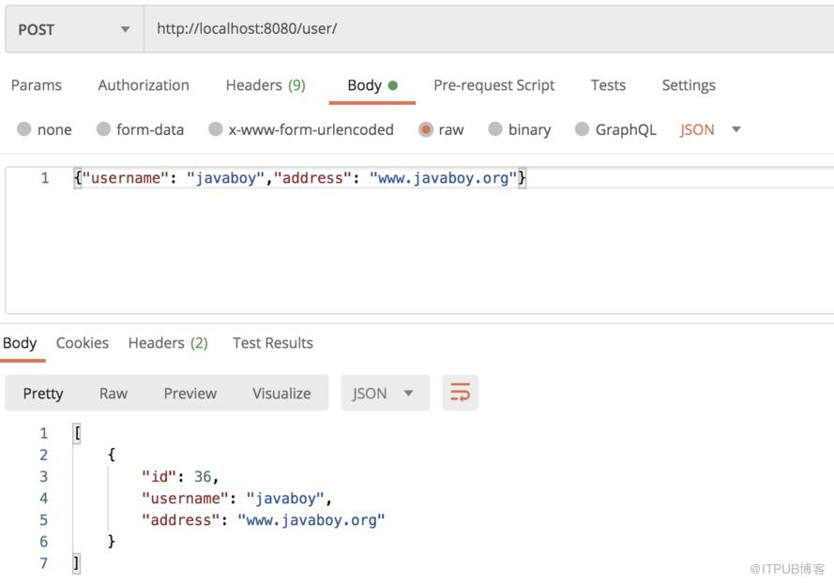Toggle word wrap icon in response toolbar
The width and height of the screenshot is (834, 583).
460,393
